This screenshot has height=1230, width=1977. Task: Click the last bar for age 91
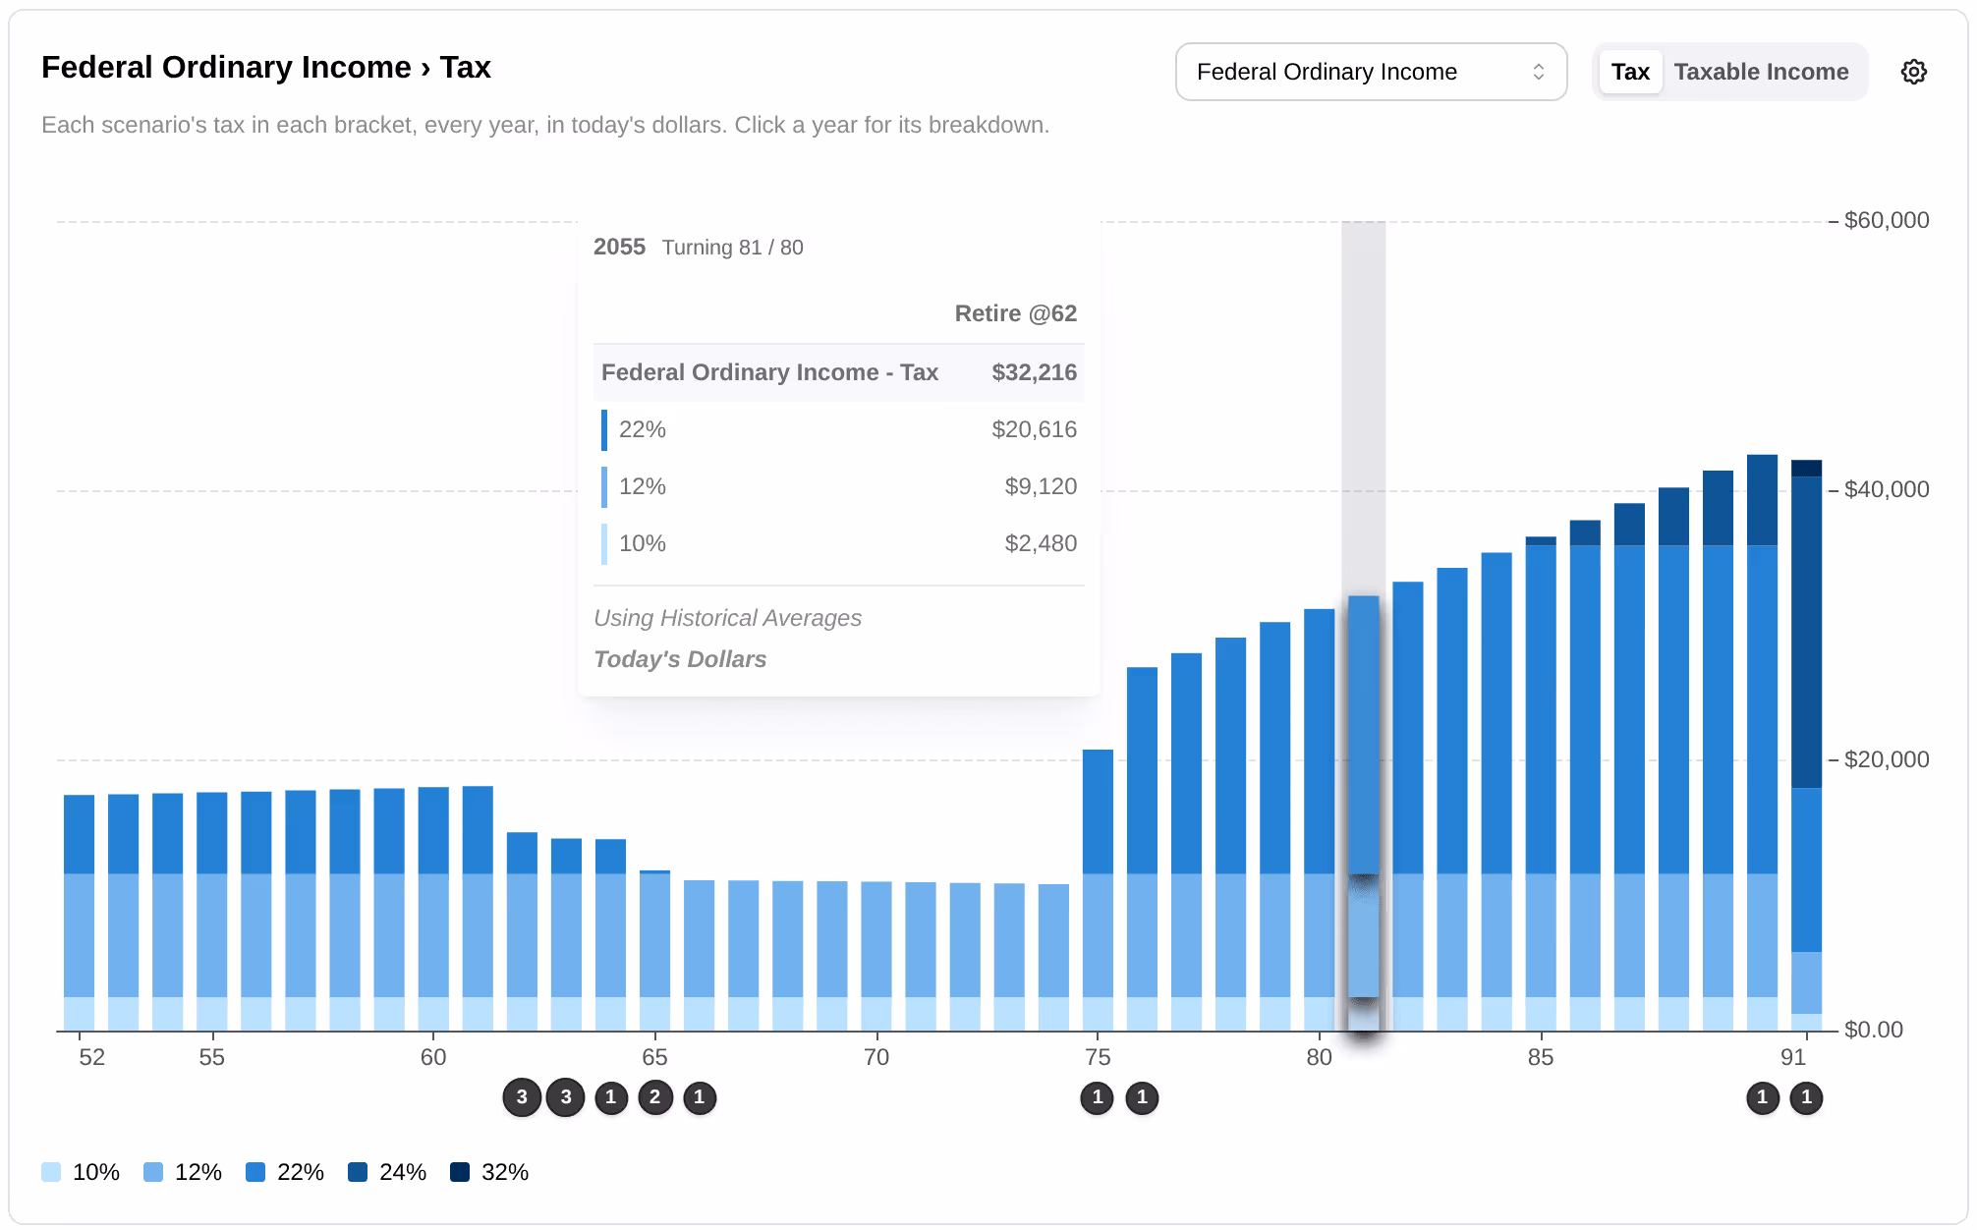(x=1807, y=745)
